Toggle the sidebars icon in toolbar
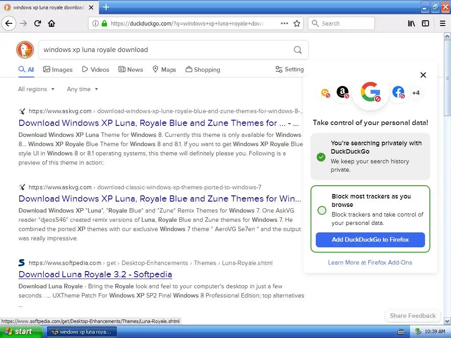 coord(425,23)
